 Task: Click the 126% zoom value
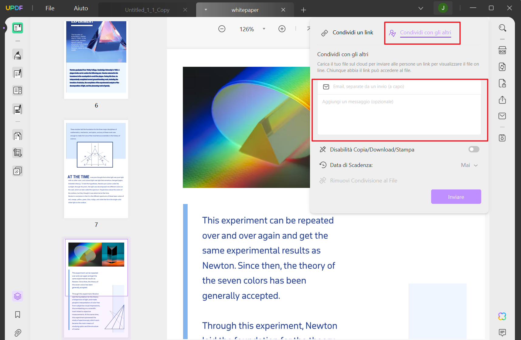[x=247, y=29]
